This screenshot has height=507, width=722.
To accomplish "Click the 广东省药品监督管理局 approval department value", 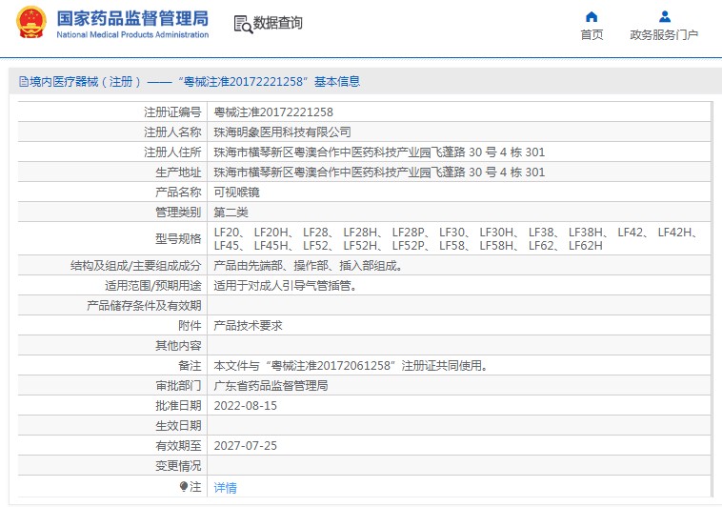I will click(x=271, y=386).
